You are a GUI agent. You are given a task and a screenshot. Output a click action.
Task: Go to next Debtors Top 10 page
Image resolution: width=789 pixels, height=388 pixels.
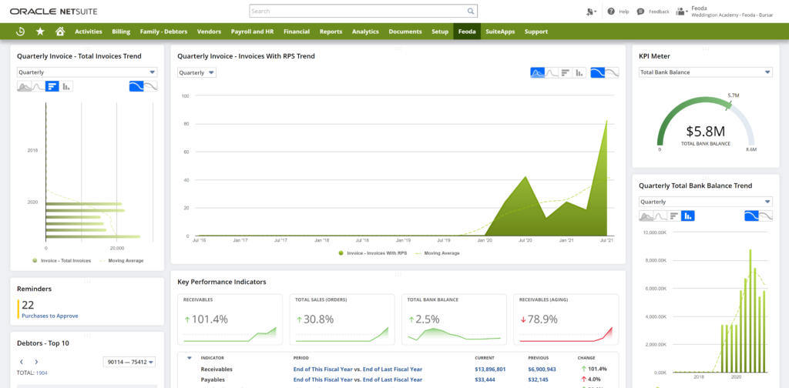coord(36,362)
